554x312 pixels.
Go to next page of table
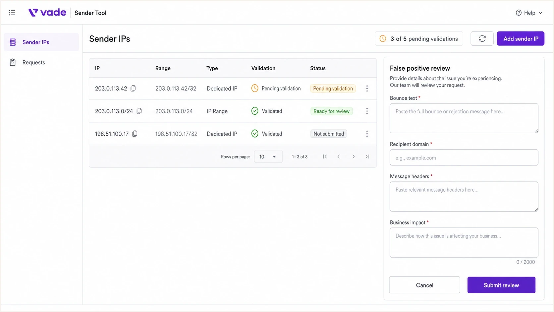pos(353,156)
